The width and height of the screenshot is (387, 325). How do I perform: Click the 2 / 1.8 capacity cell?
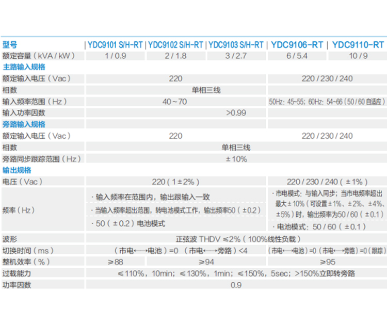pos(175,56)
